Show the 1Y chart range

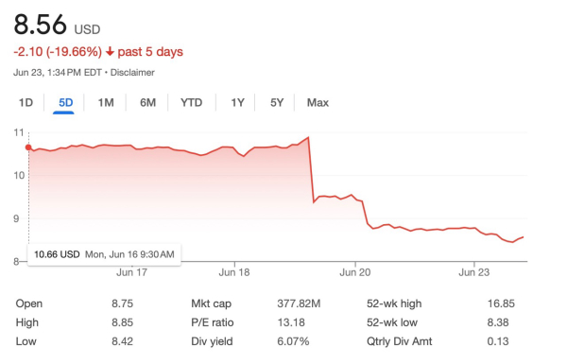point(237,103)
